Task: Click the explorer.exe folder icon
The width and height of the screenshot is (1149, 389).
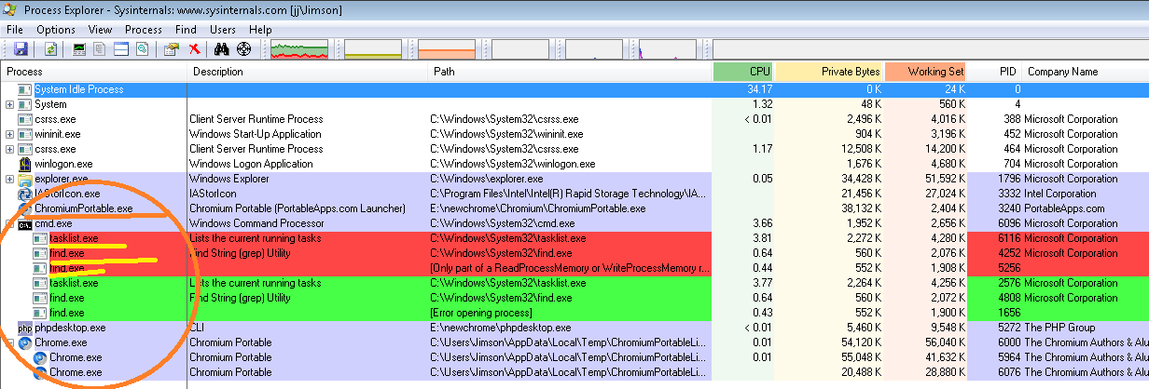Action: pyautogui.click(x=25, y=179)
